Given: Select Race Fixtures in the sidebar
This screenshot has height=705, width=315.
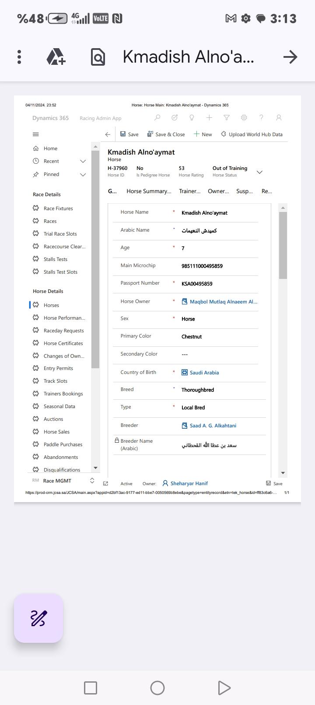Looking at the screenshot, I should point(58,208).
